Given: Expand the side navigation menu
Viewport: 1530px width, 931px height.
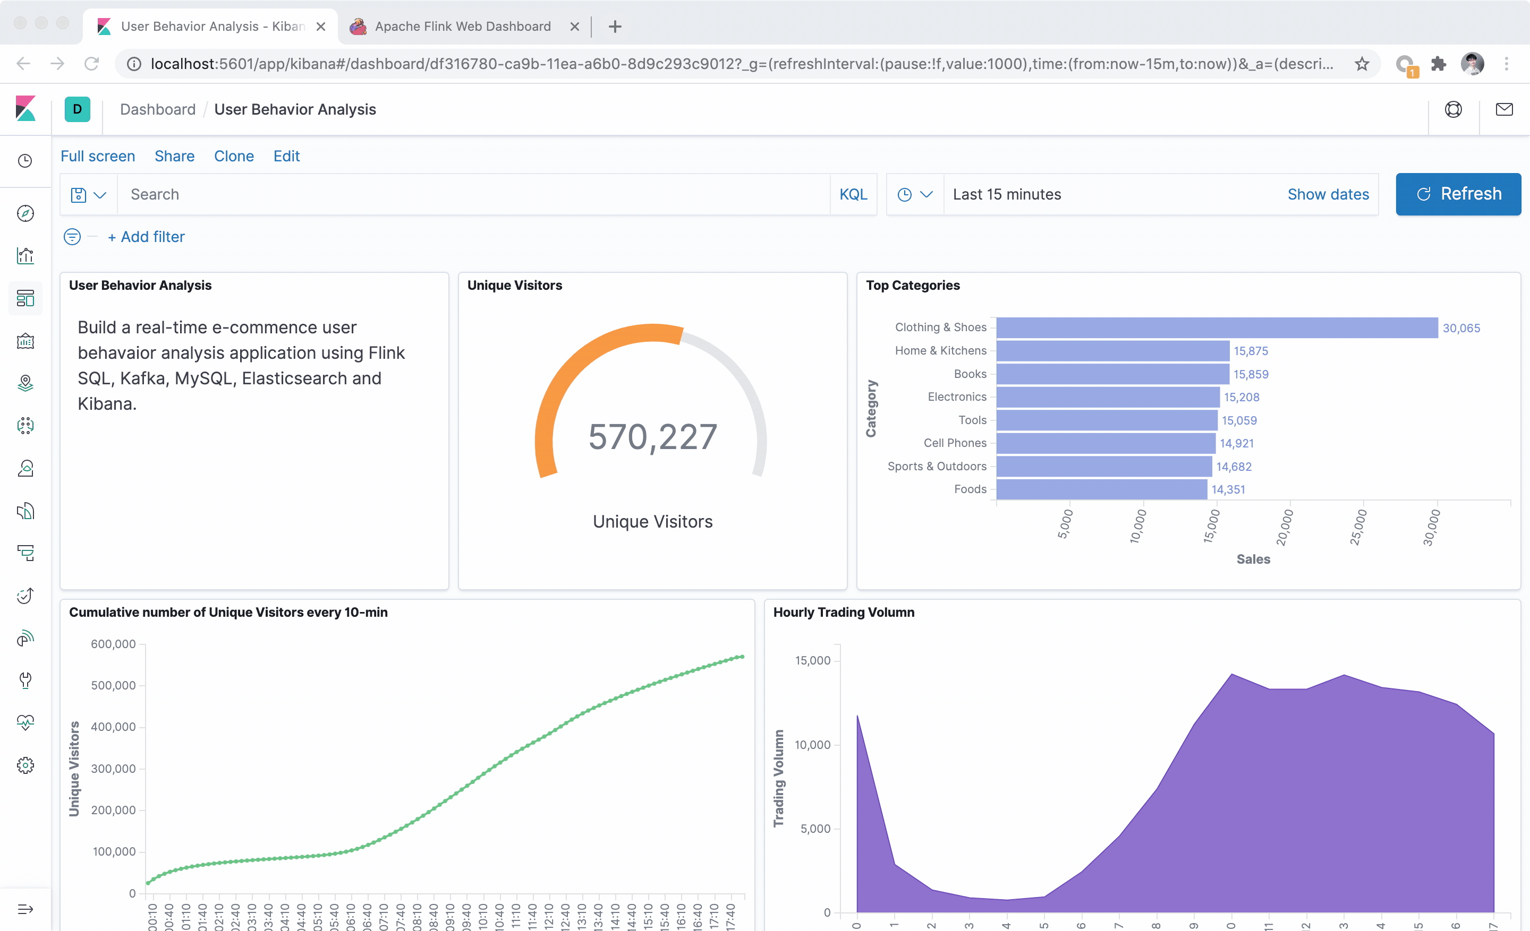Looking at the screenshot, I should (x=25, y=909).
